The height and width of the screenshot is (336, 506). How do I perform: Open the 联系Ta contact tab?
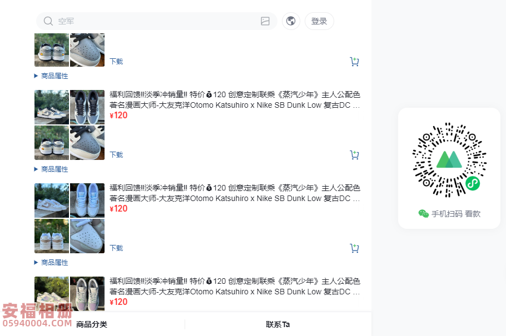pos(278,324)
